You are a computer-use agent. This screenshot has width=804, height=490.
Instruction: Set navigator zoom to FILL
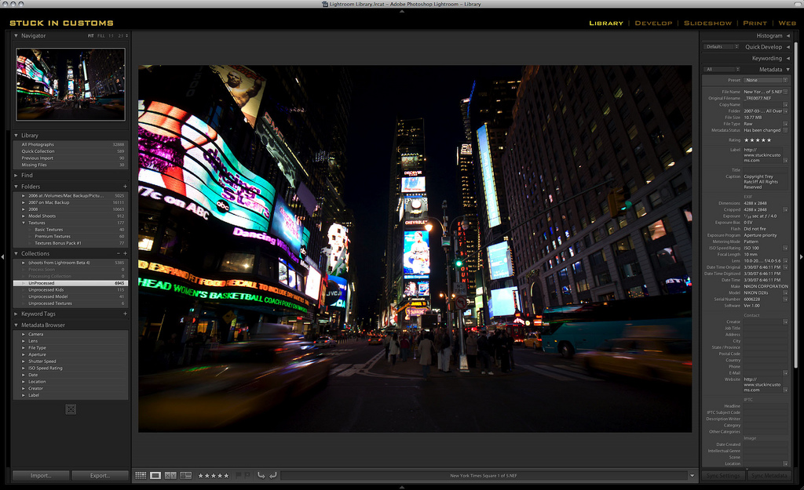(x=100, y=36)
